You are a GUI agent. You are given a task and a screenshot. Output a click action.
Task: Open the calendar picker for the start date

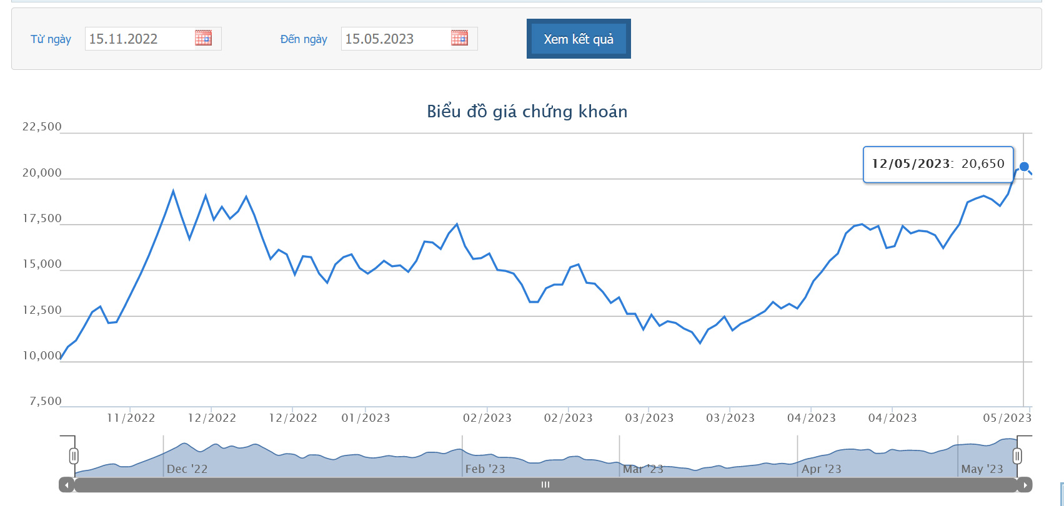click(x=203, y=38)
